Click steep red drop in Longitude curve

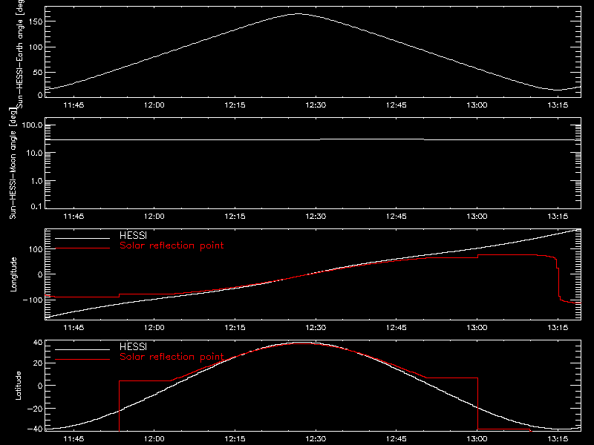point(558,280)
